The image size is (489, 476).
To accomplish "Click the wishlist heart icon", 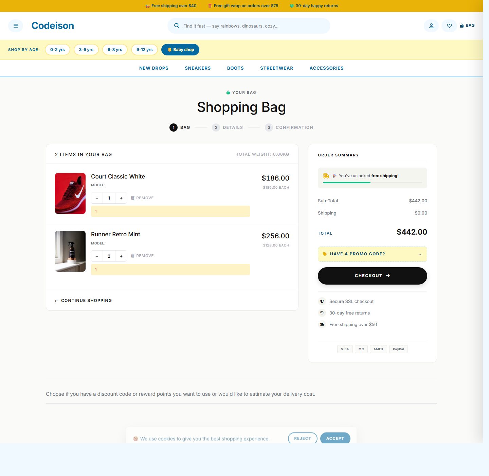I will (x=449, y=26).
